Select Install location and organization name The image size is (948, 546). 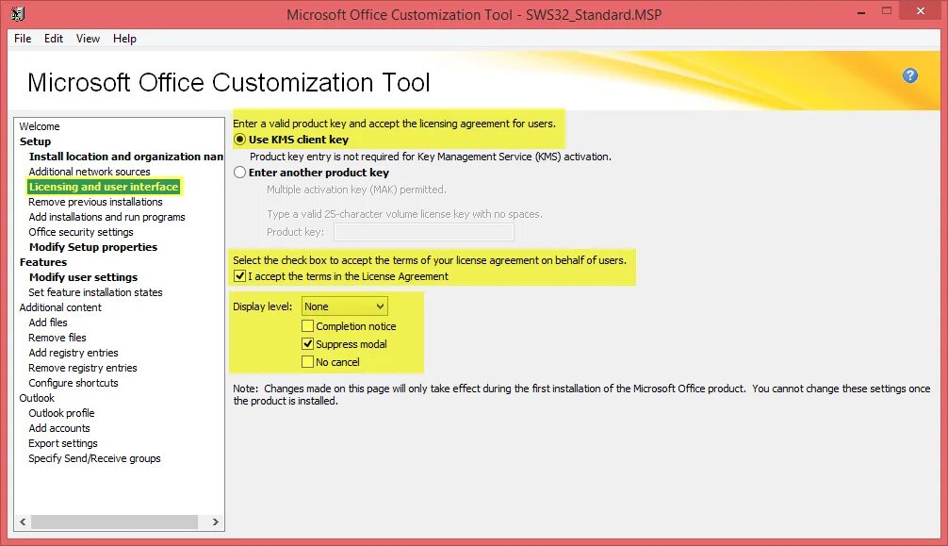[x=125, y=157]
